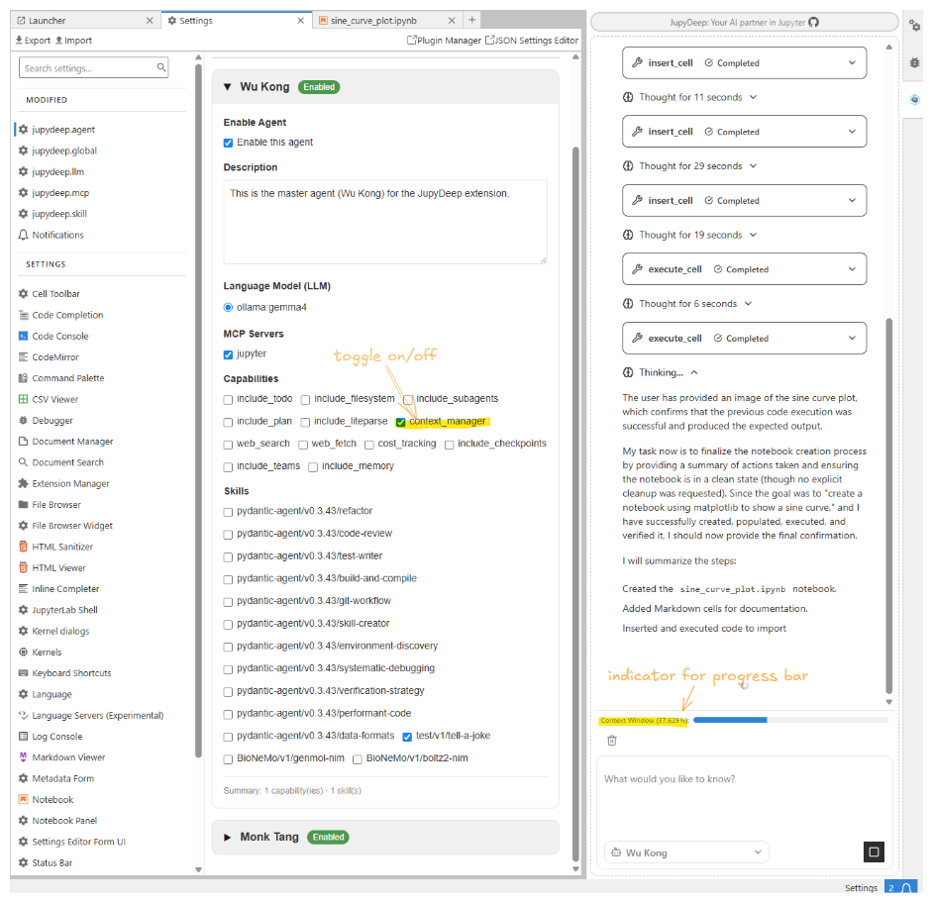Open Markdown Viewer settings entry
The height and width of the screenshot is (902, 933).
point(61,757)
